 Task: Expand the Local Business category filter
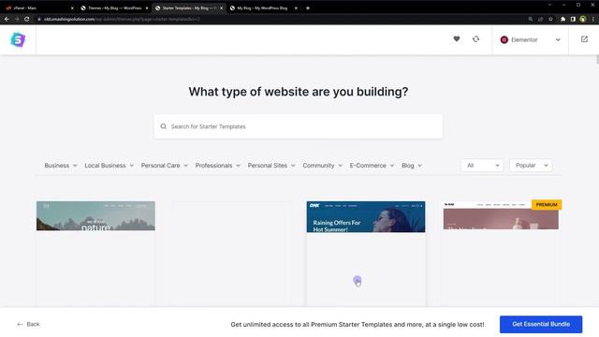(109, 166)
